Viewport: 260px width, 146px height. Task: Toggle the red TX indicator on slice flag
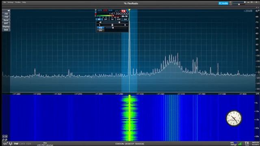[123, 11]
